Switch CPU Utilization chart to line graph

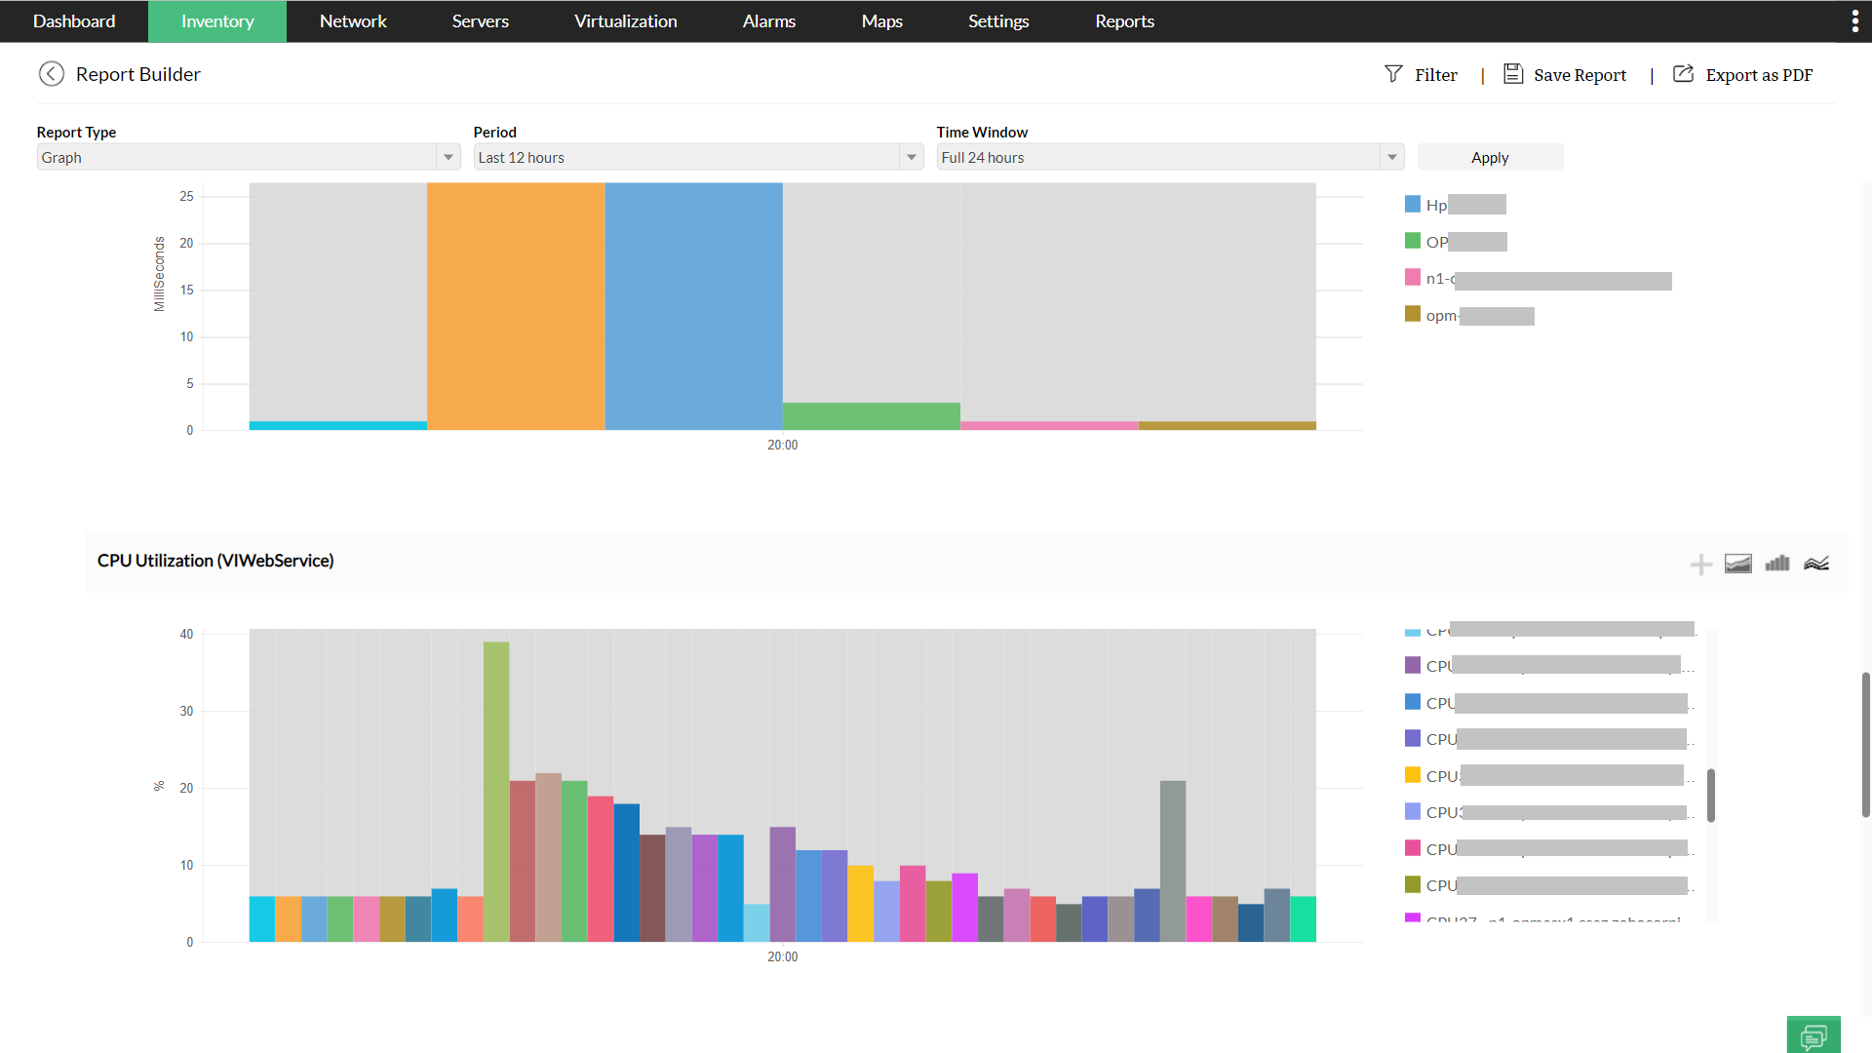click(x=1815, y=564)
